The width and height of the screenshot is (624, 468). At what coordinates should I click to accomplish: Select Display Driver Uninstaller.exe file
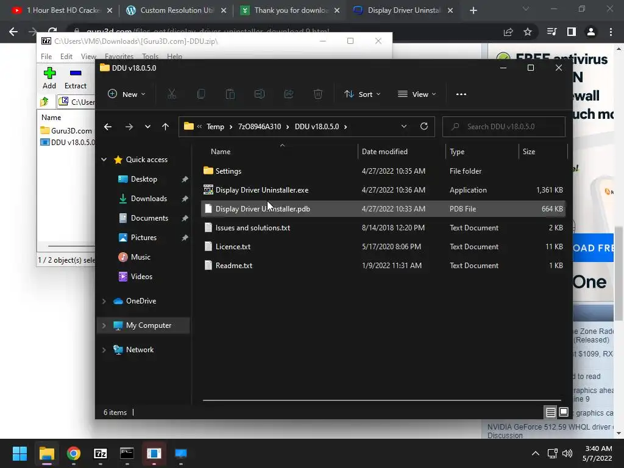(383, 190)
